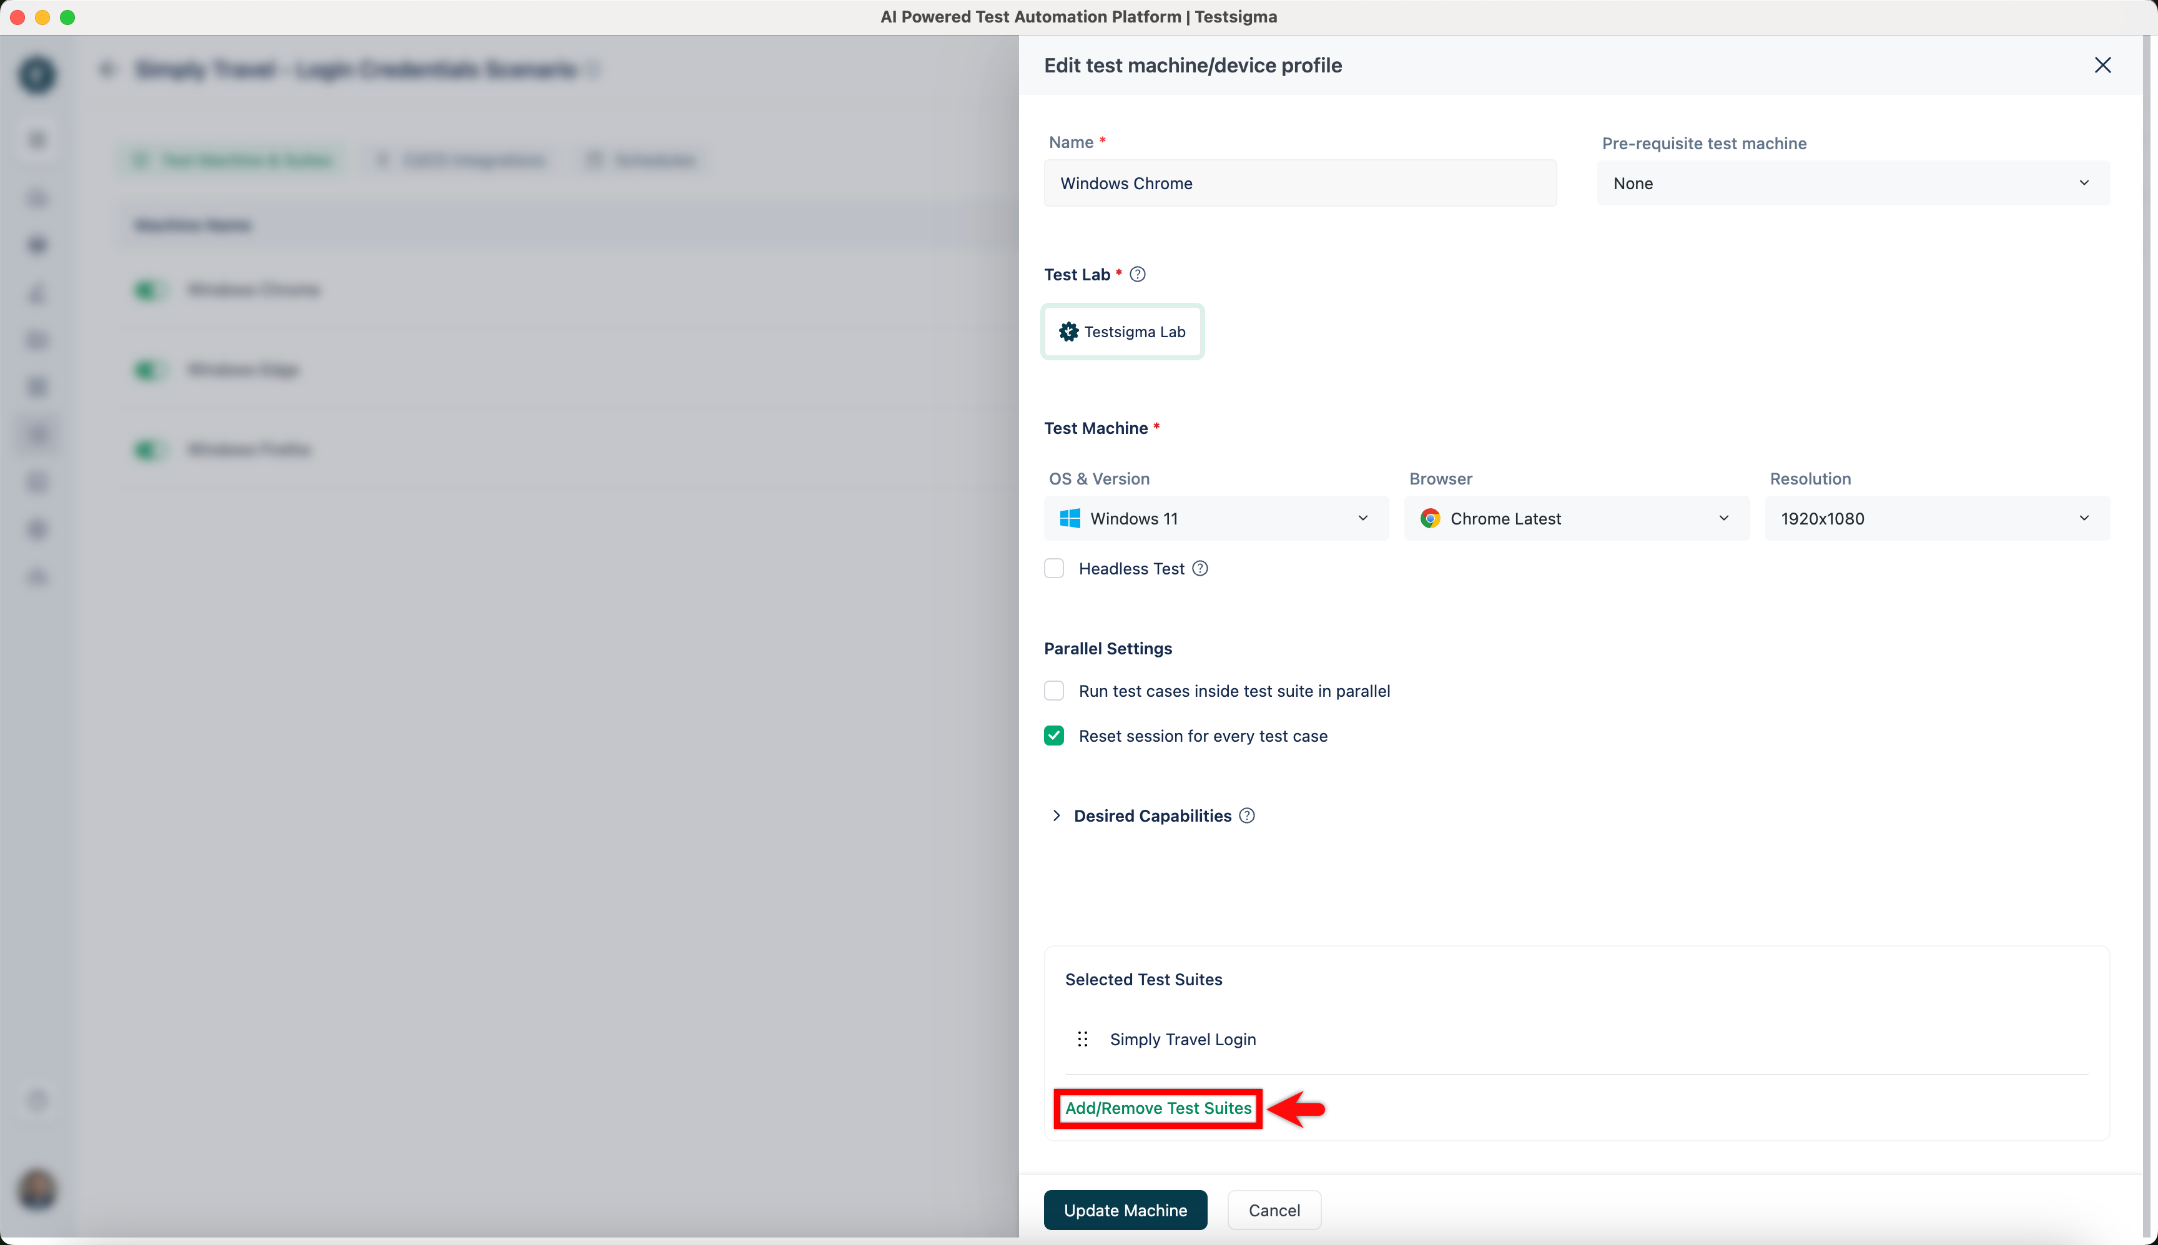Enable the Headless Test checkbox
2158x1245 pixels.
pos(1054,569)
